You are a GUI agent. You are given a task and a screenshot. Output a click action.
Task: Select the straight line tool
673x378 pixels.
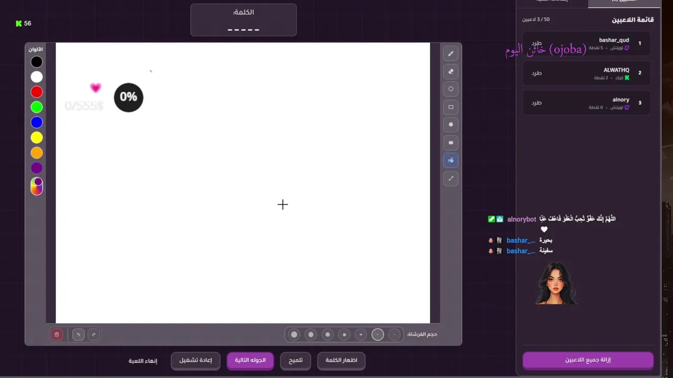click(451, 178)
